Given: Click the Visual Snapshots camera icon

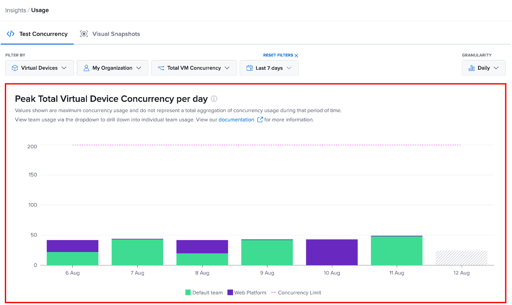Looking at the screenshot, I should point(84,34).
